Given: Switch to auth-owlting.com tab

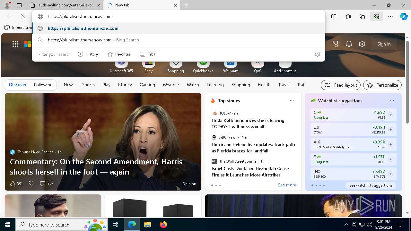Looking at the screenshot, I should coord(65,5).
